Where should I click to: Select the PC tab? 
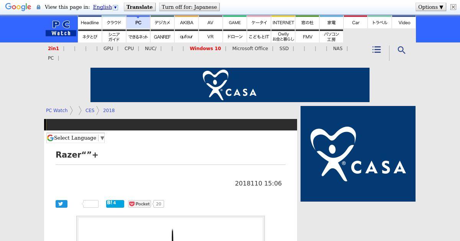point(138,22)
